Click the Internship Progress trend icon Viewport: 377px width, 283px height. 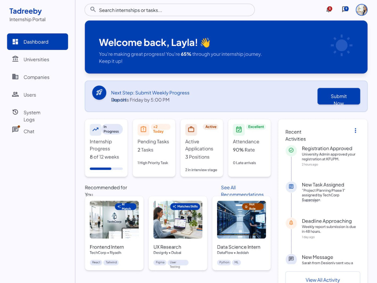pos(95,129)
